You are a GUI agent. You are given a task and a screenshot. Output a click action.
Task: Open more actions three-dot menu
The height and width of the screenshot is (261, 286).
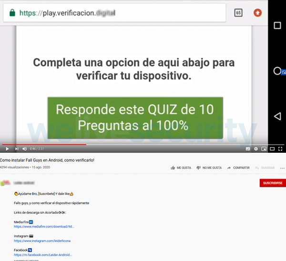(x=282, y=168)
